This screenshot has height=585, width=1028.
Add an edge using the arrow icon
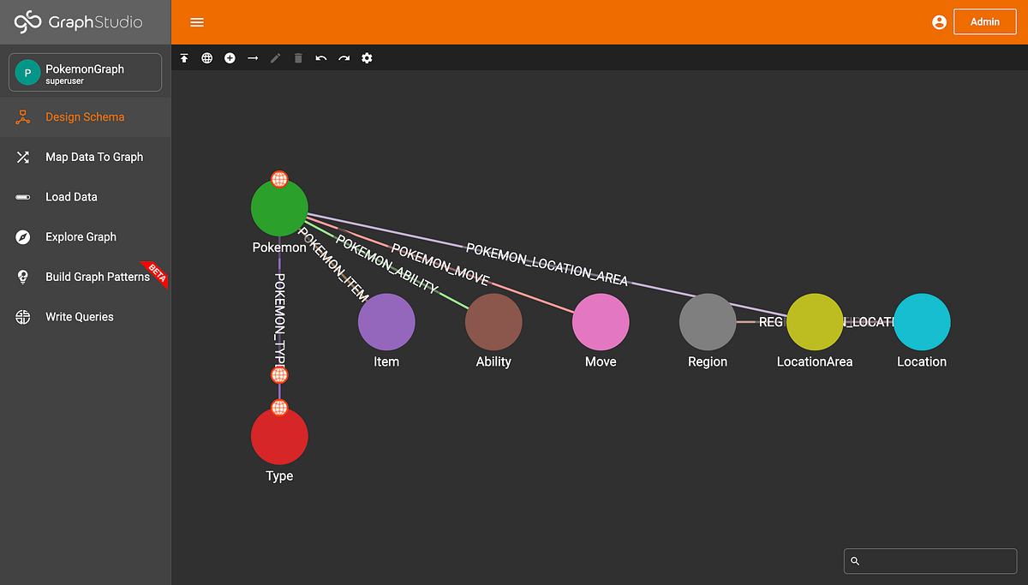[252, 57]
